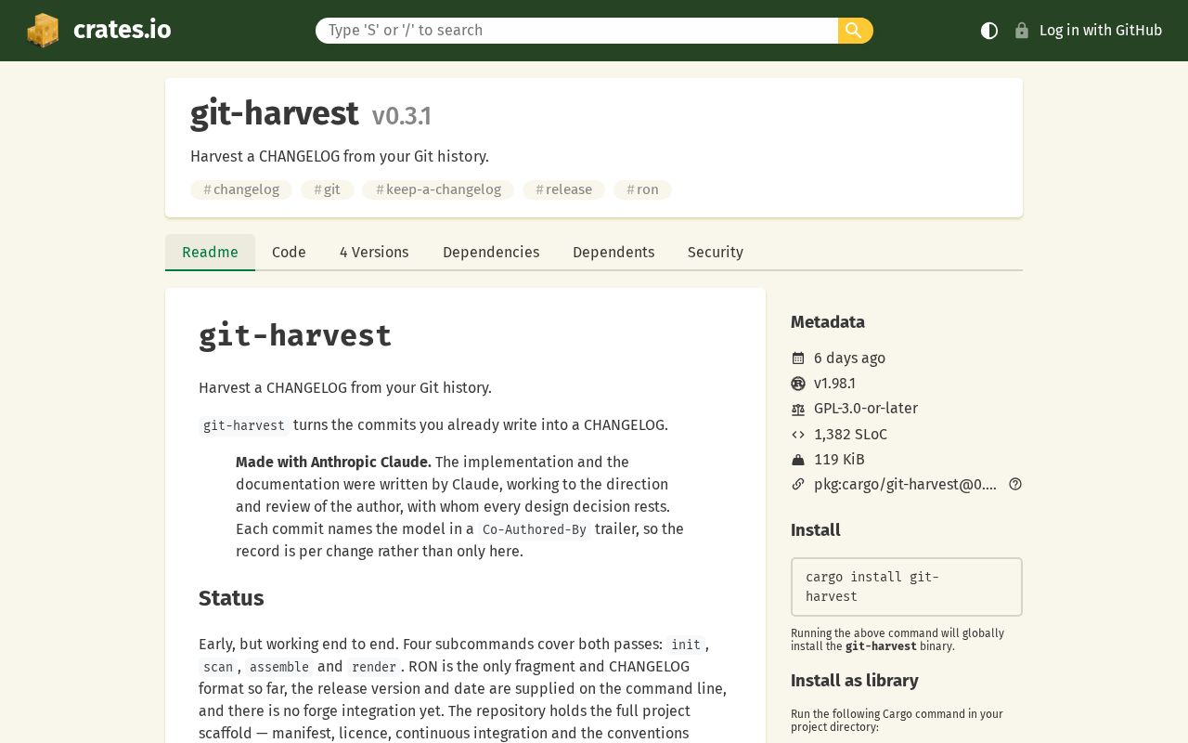Click the crates.io logo icon
Screen dimensions: 1188x743
43,31
